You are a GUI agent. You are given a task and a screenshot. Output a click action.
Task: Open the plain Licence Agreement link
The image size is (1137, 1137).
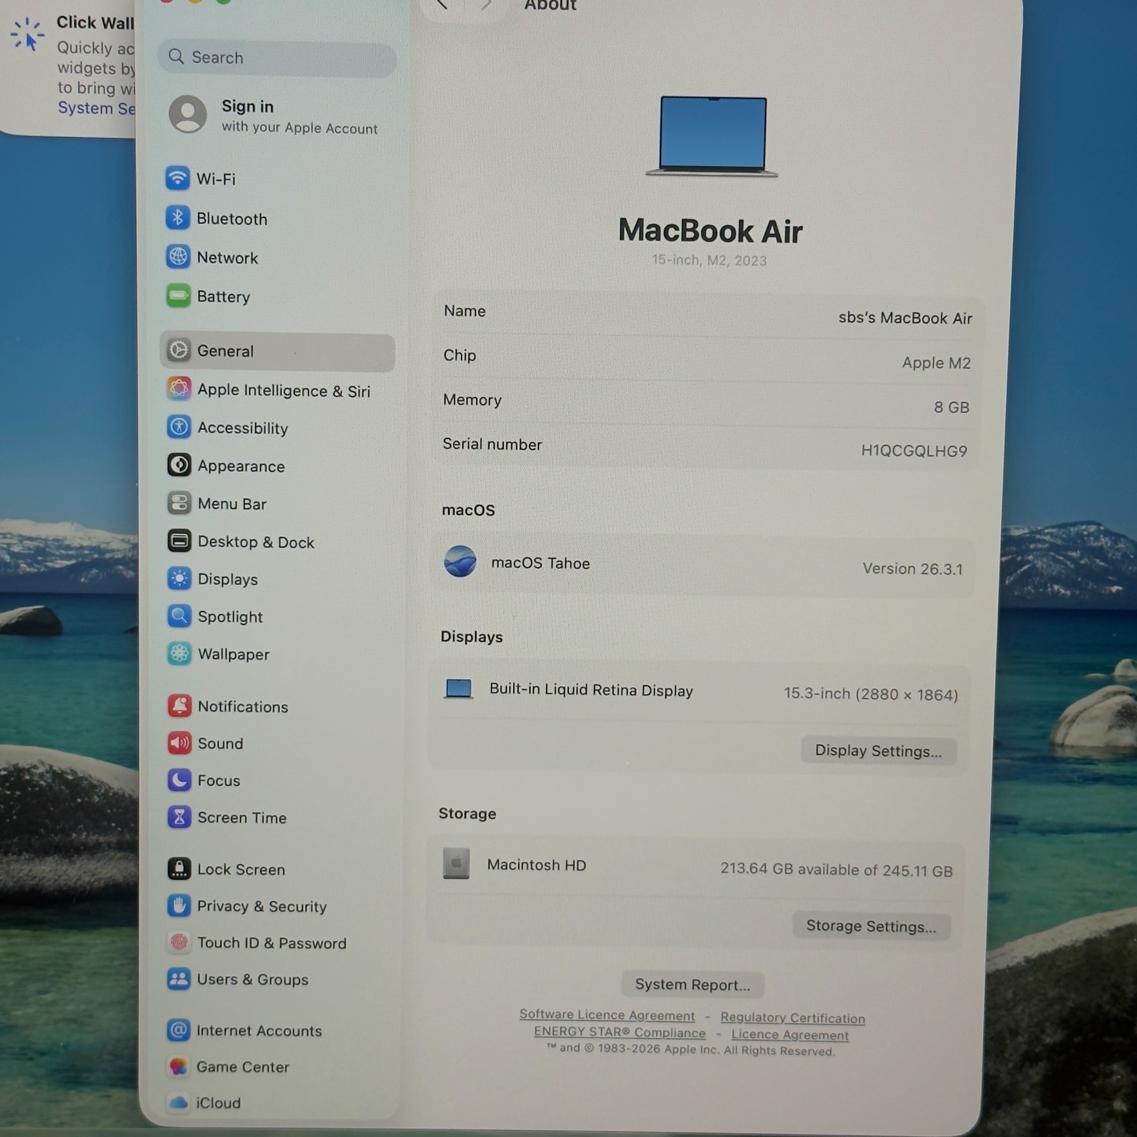(x=790, y=1035)
